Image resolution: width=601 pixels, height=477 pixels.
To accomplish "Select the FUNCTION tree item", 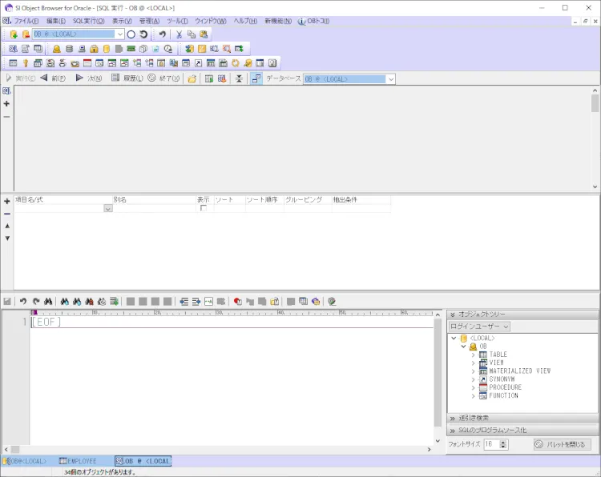I will tap(503, 396).
